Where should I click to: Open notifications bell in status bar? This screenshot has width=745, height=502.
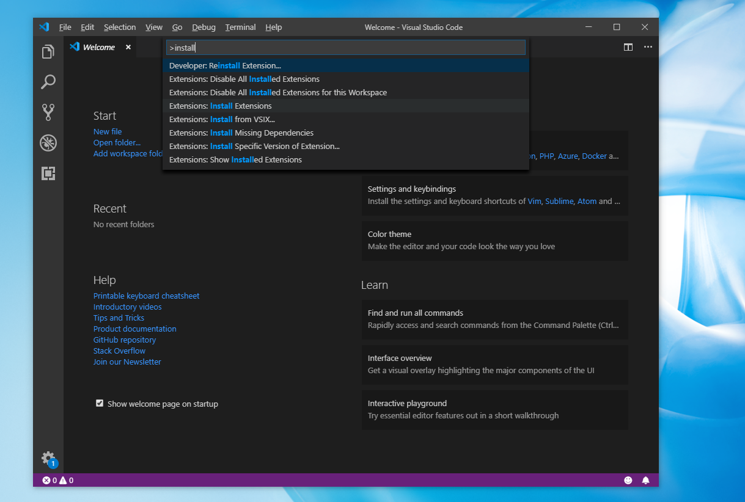645,481
